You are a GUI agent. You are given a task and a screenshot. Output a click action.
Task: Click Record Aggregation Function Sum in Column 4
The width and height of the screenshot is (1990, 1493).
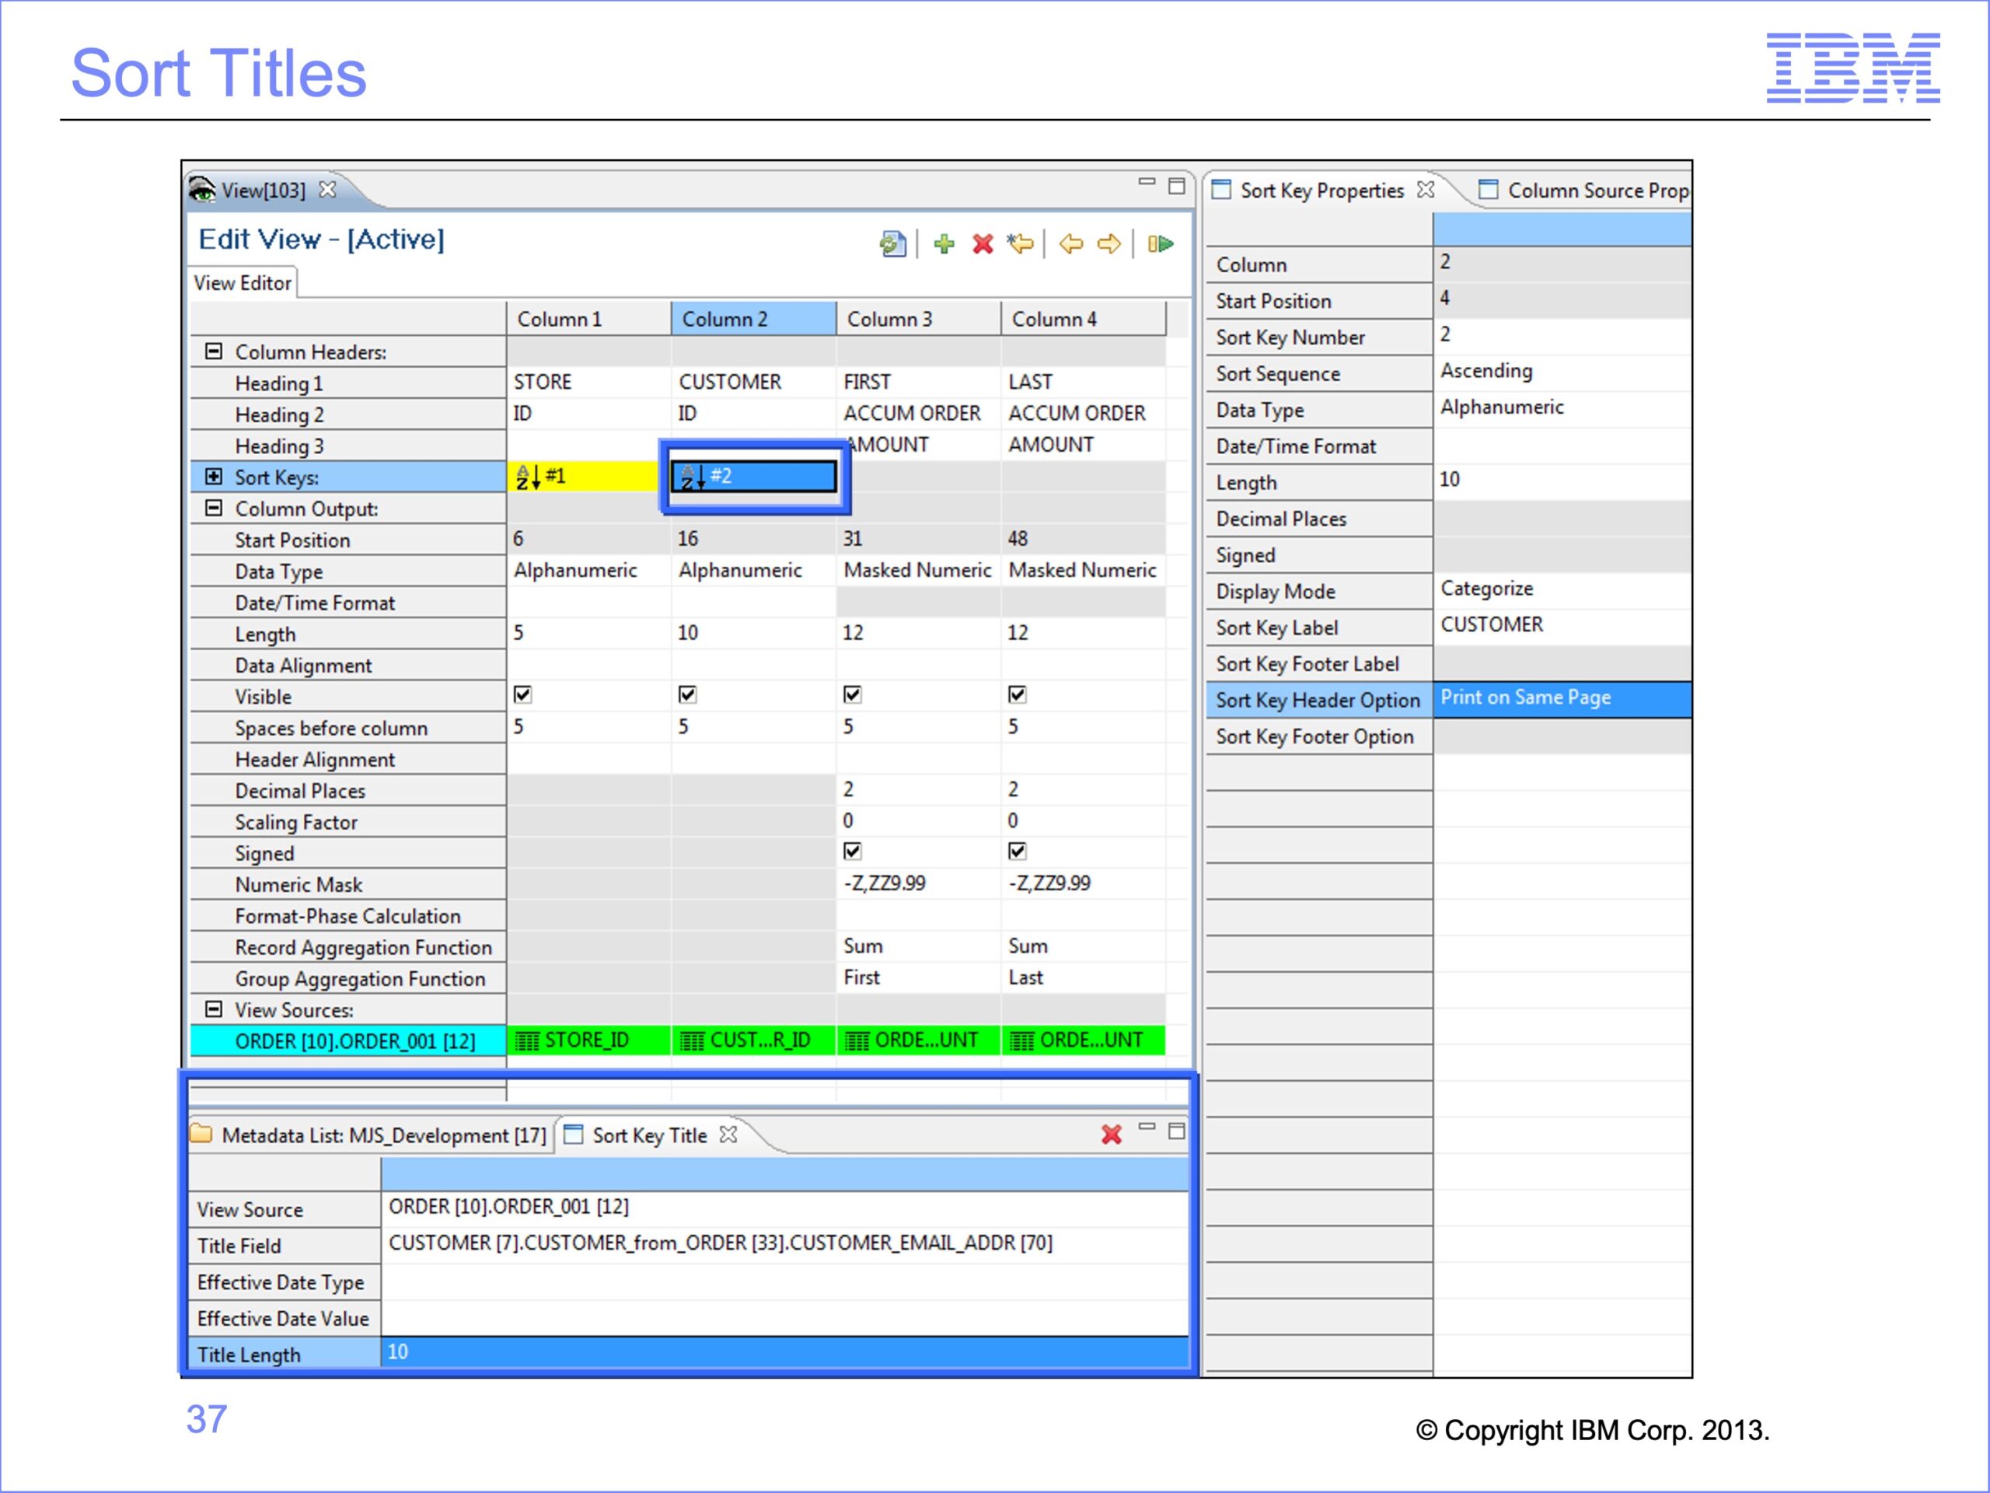pyautogui.click(x=1083, y=946)
